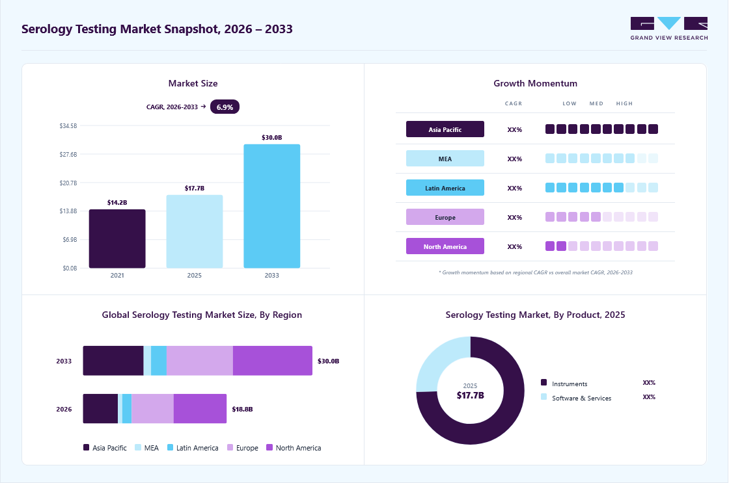Click the 6.9% CAGR badge
The height and width of the screenshot is (483, 729).
[x=225, y=107]
